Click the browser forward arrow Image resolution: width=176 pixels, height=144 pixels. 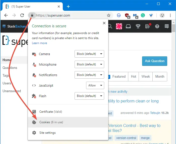coord(14,15)
